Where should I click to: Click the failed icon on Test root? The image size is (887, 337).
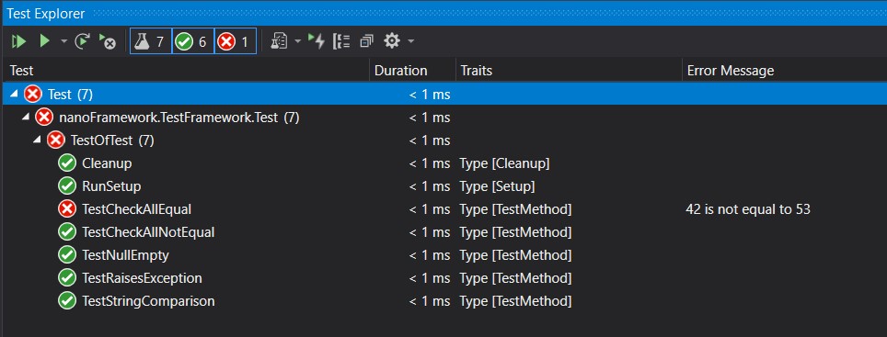(33, 95)
